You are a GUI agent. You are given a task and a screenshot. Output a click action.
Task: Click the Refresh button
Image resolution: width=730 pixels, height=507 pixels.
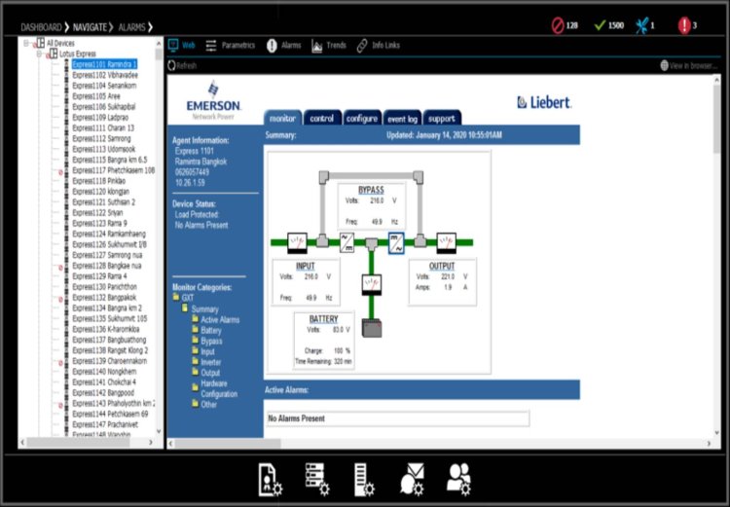[x=182, y=65]
